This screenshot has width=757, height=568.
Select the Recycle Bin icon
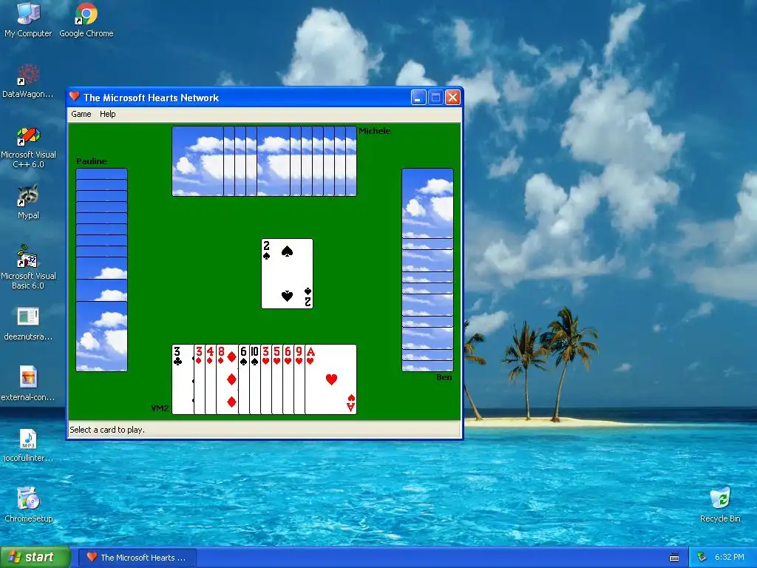coord(720,505)
